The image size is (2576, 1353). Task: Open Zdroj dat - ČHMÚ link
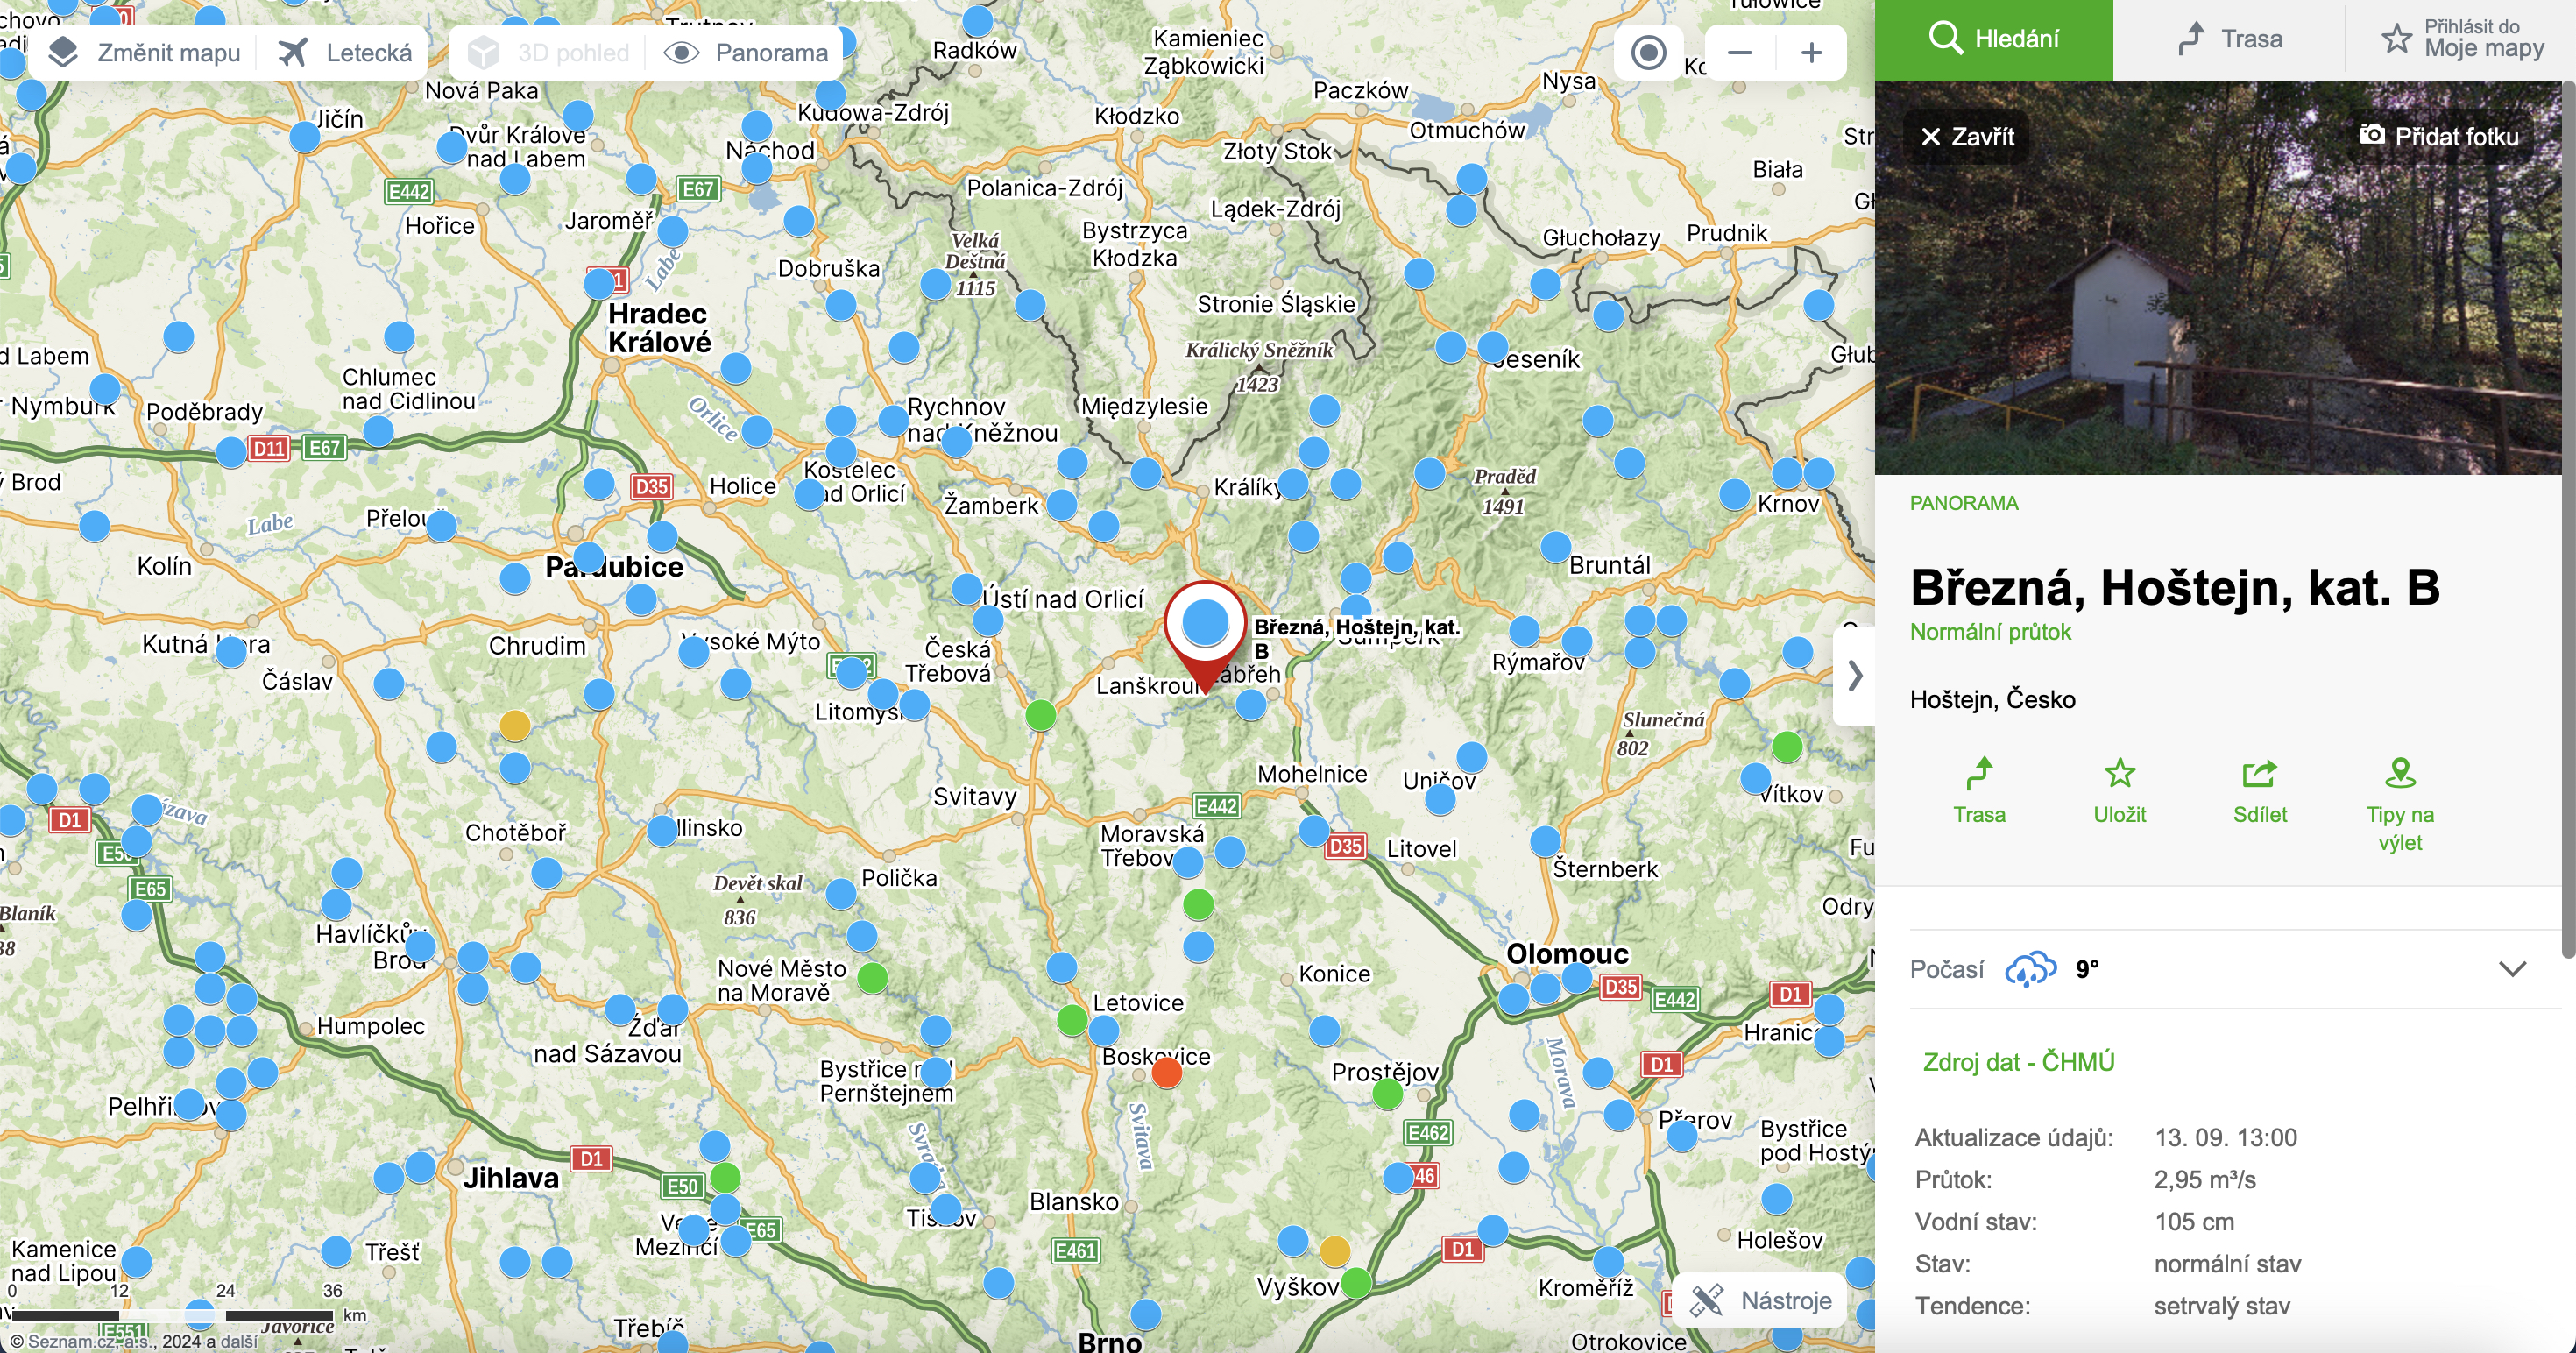2018,1061
